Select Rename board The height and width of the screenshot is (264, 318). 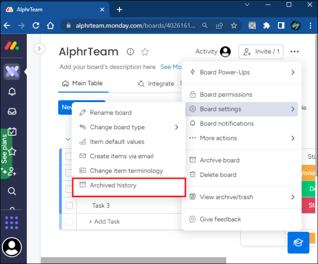129,113
